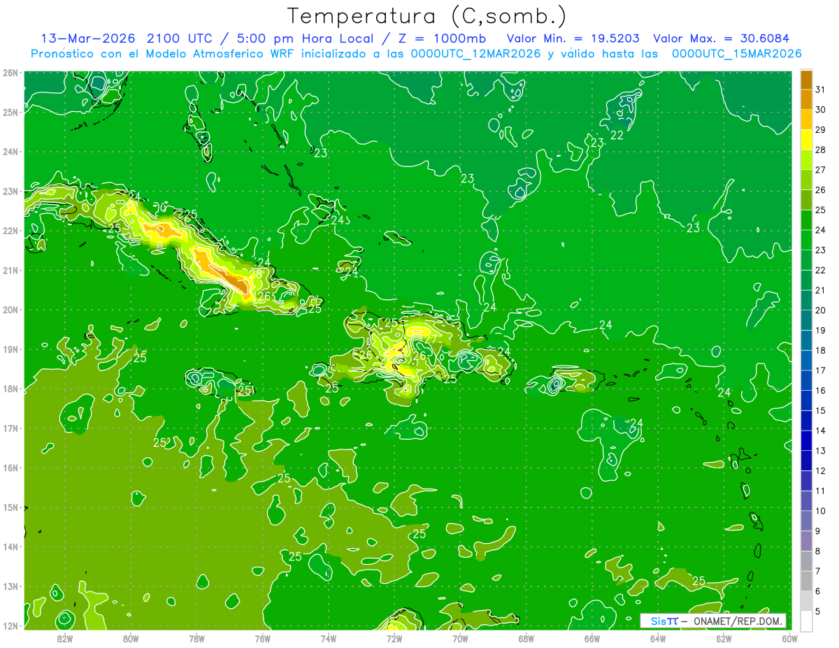Click the "14N" latitude axis label
Screen dimensions: 839x648
coord(10,547)
